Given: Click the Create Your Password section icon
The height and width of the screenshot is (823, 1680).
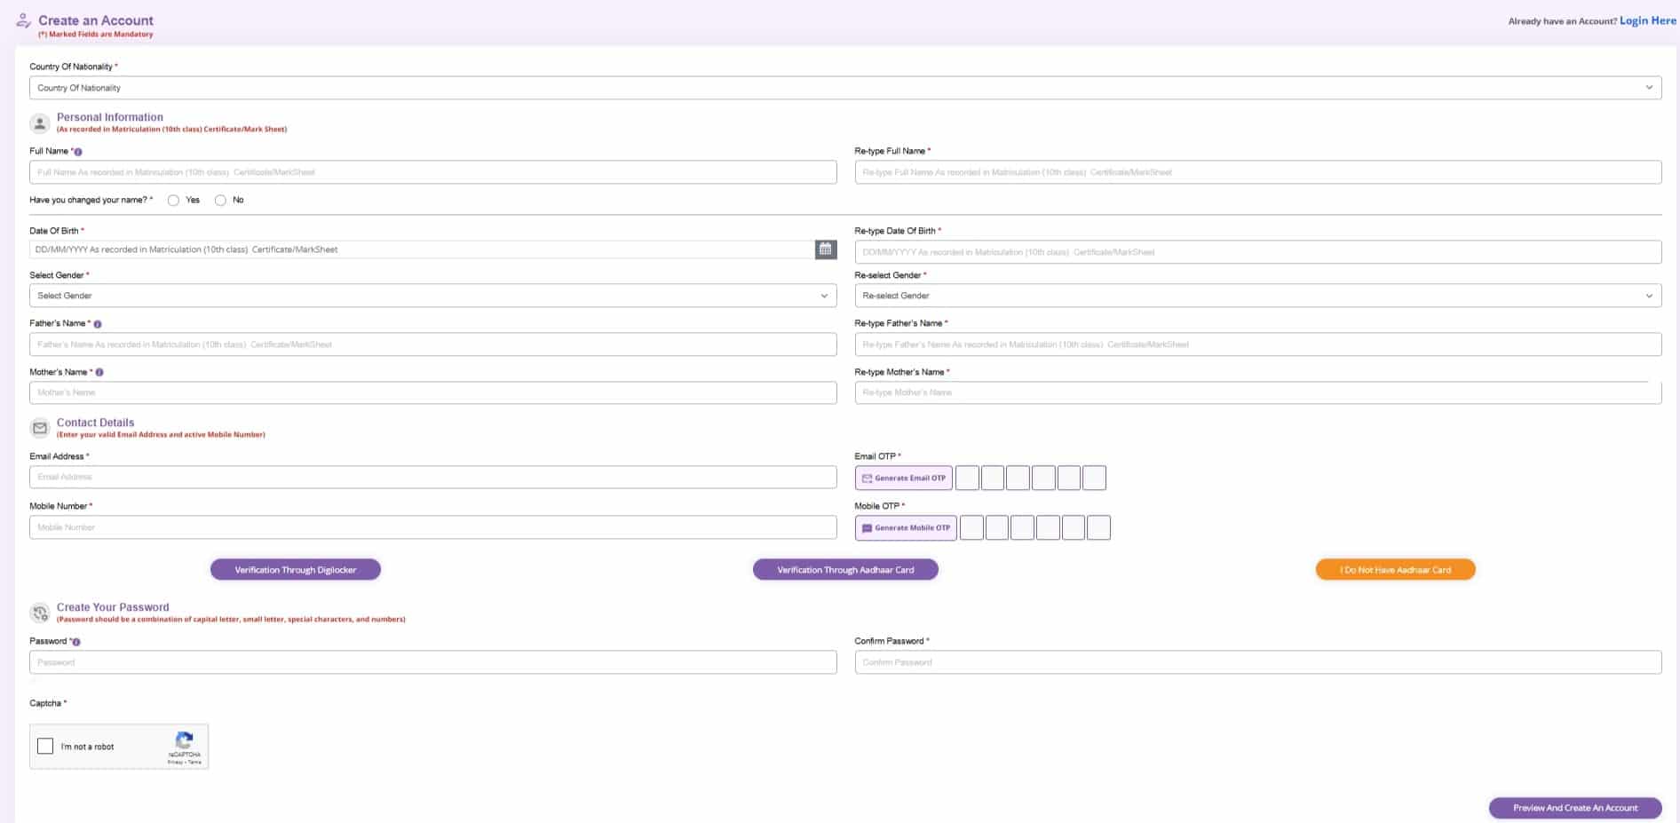Looking at the screenshot, I should pyautogui.click(x=39, y=613).
